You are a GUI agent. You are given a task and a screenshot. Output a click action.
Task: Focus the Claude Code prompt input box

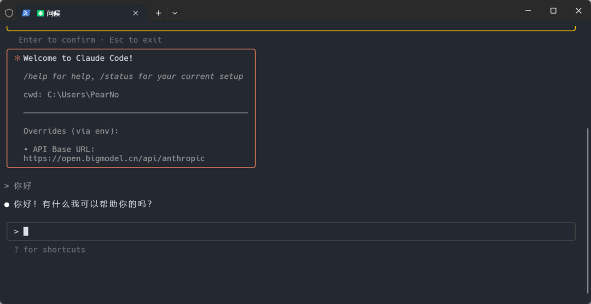tap(291, 231)
